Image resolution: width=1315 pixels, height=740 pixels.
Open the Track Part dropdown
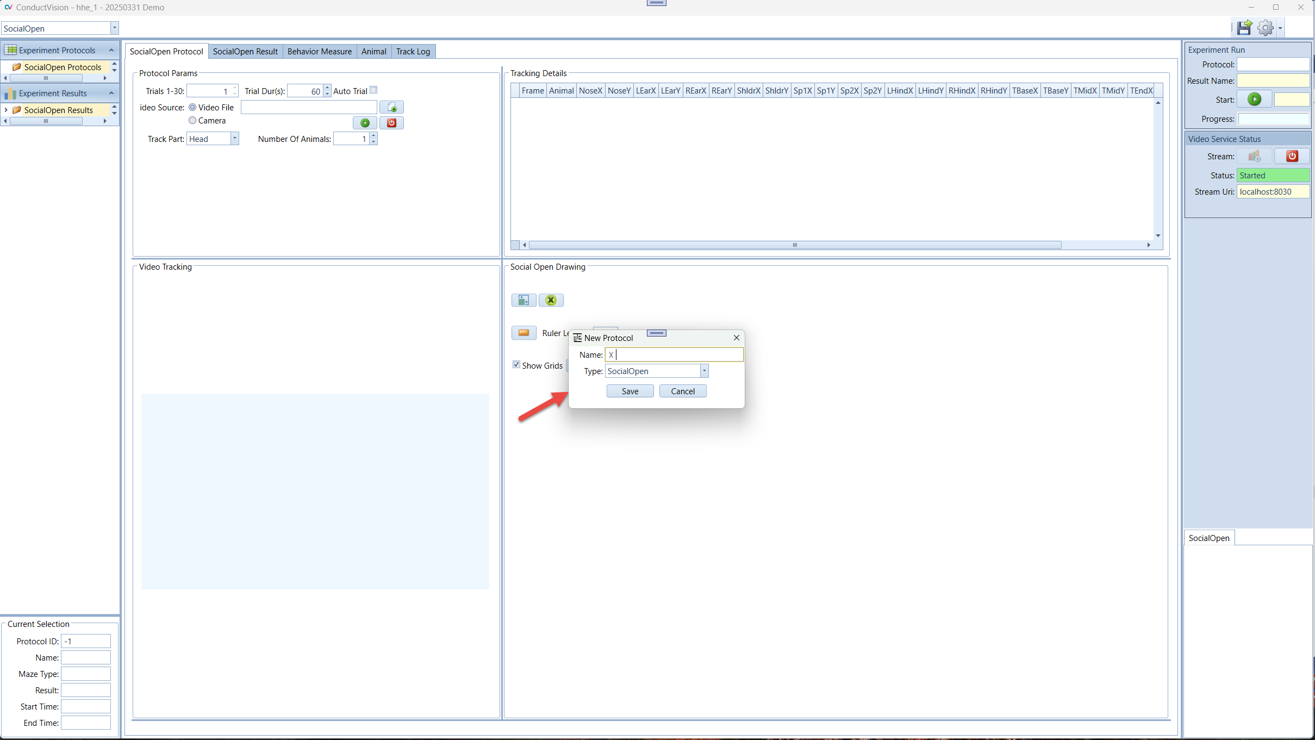coord(235,139)
